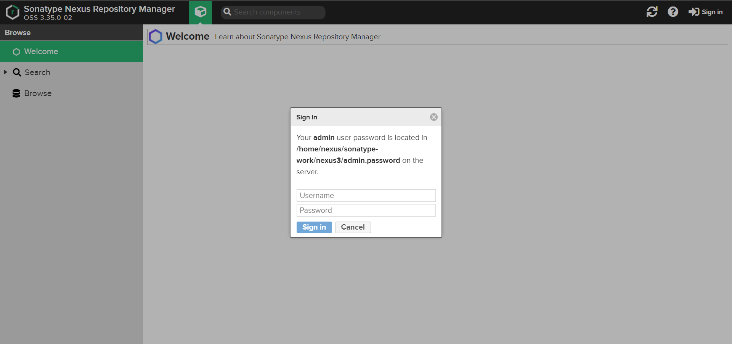Click the refresh icon in header
Screen dimensions: 732x344
tap(652, 12)
